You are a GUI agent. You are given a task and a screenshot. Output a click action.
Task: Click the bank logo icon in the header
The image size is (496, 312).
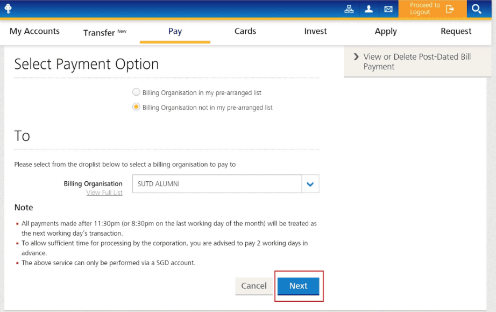(8, 8)
